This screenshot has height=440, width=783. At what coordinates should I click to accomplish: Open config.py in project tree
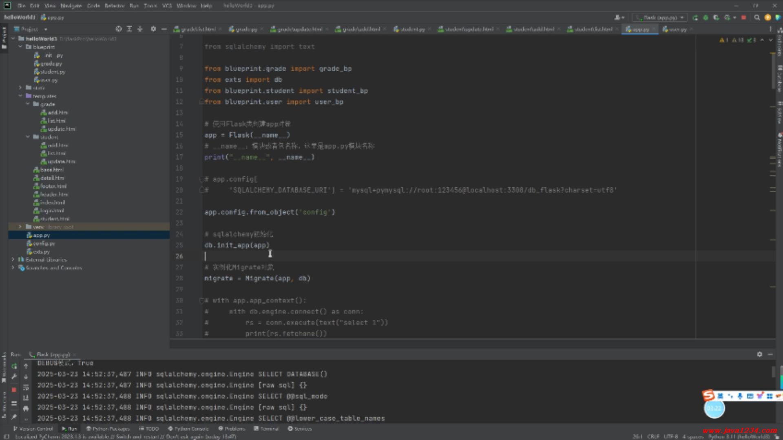click(41, 243)
